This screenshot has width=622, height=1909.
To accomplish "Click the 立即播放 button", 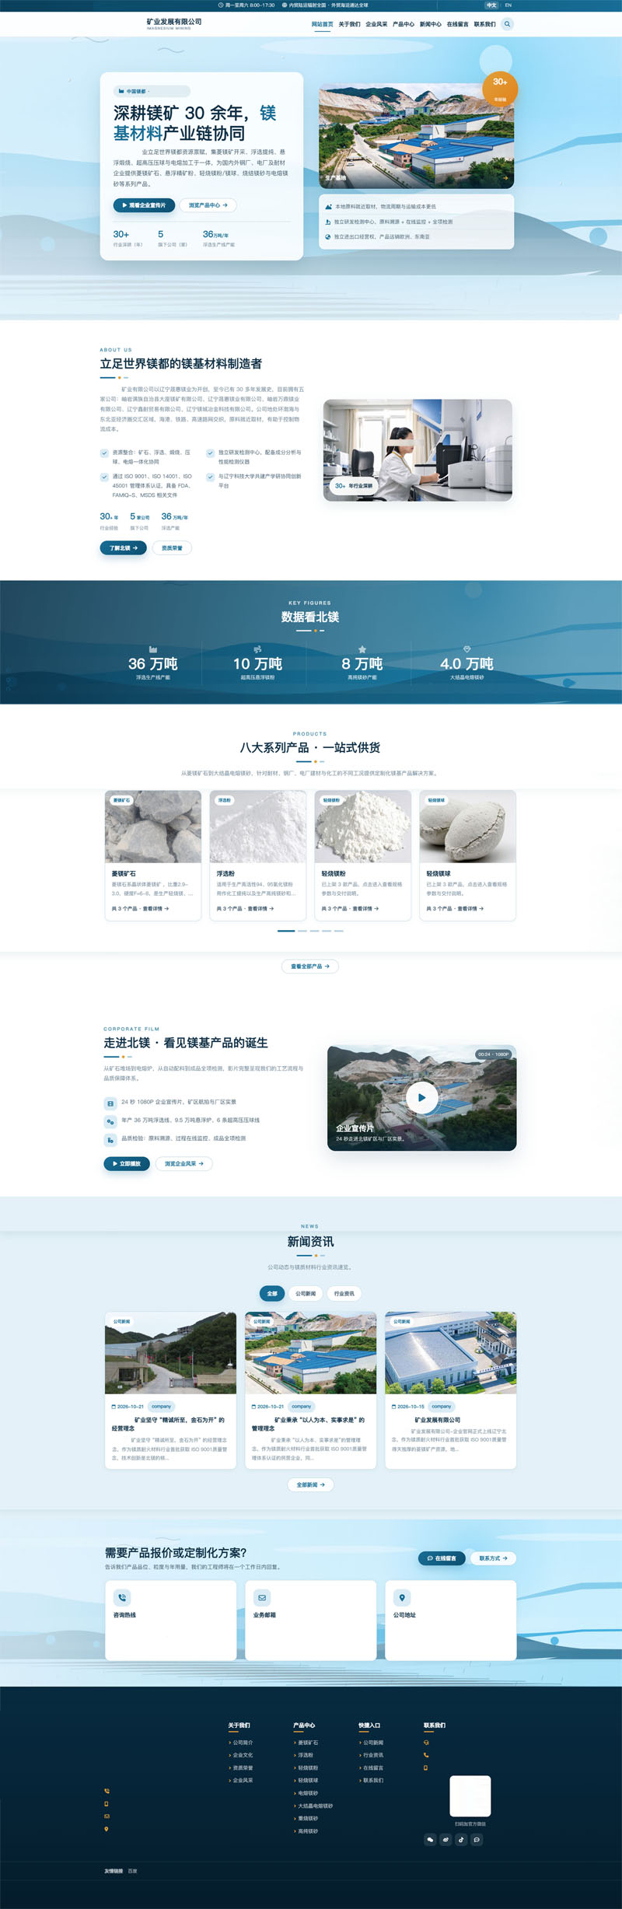I will click(x=127, y=1164).
